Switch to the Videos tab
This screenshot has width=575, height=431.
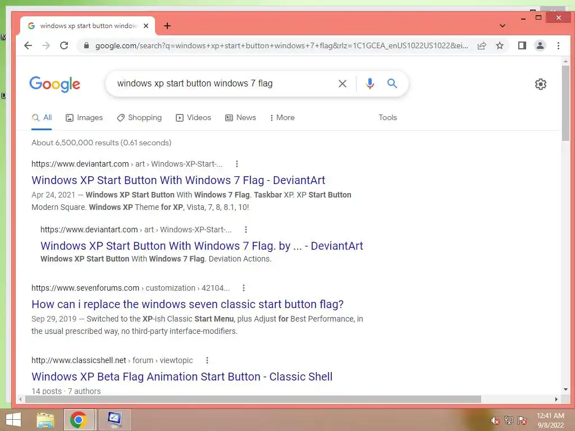point(194,118)
